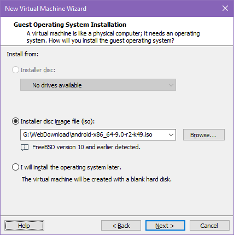Proceed with the Next button

[x=165, y=226]
